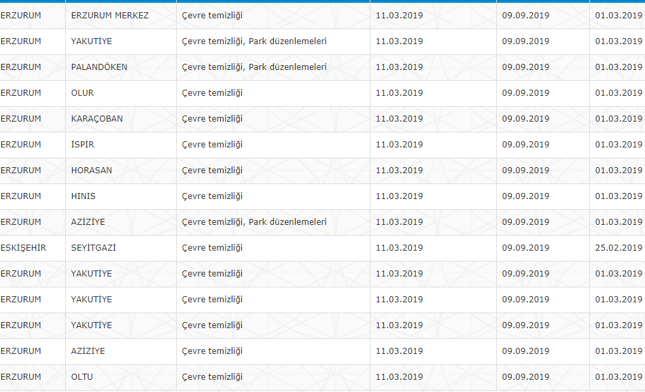This screenshot has height=392, width=645.
Task: Select 09.09.2019 date in KARAÇOBAN row
Action: coord(525,119)
